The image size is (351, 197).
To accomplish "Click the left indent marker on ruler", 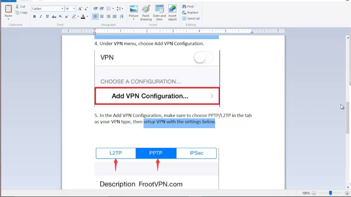I will click(x=95, y=32).
